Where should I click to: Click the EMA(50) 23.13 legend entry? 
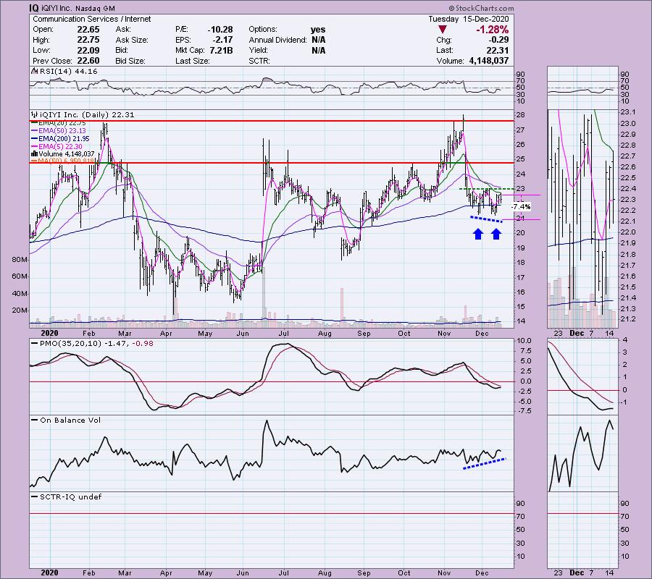[62, 131]
